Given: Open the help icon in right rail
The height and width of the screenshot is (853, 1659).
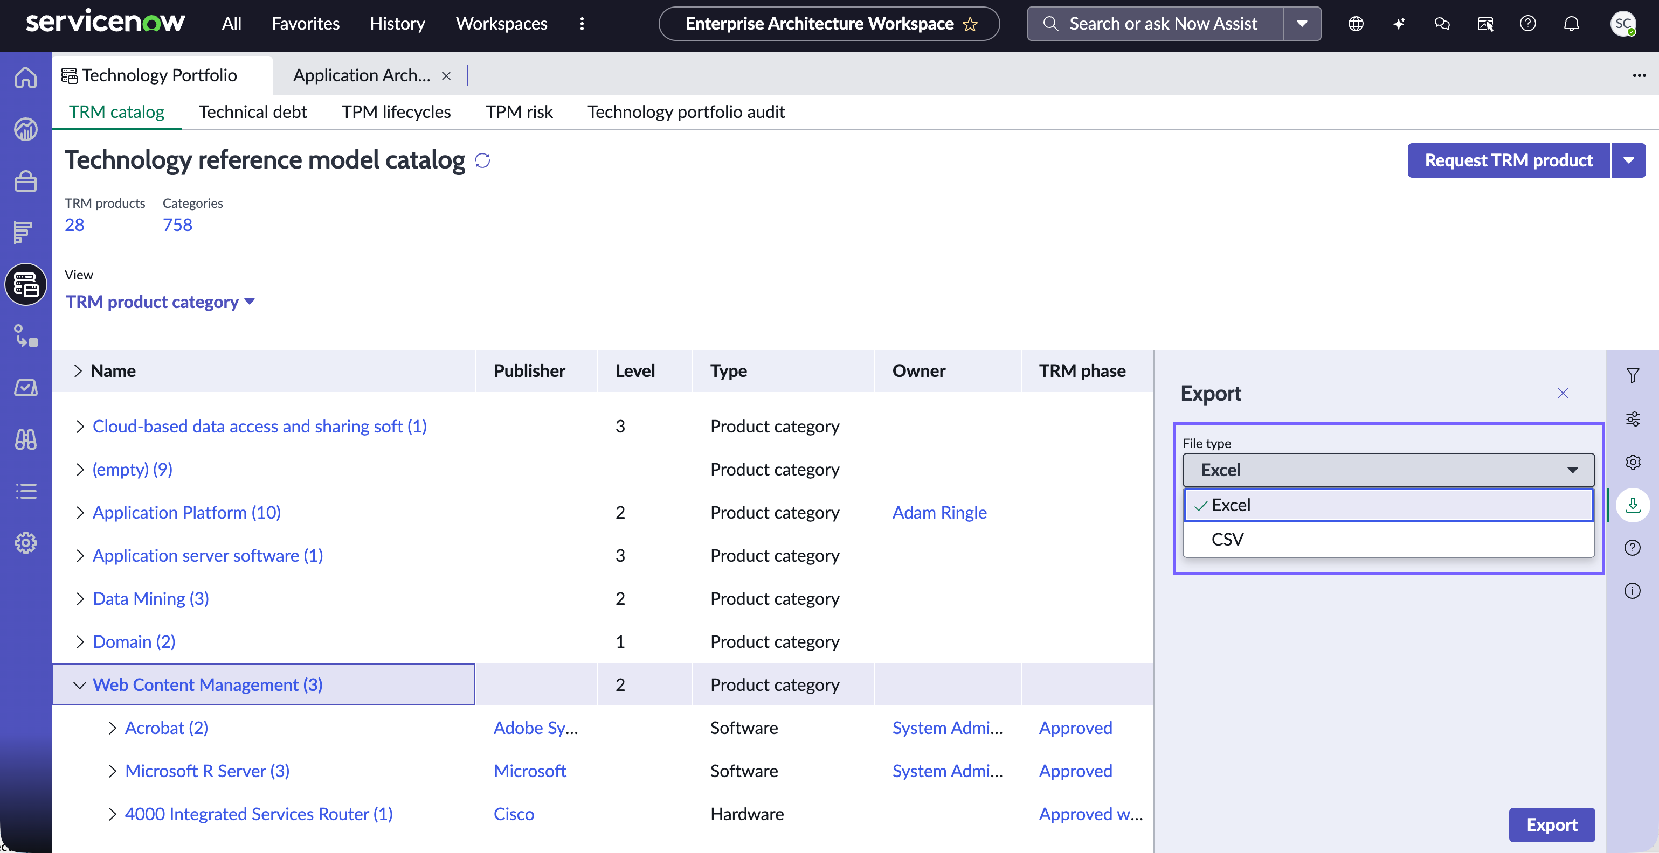Looking at the screenshot, I should click(x=1633, y=548).
